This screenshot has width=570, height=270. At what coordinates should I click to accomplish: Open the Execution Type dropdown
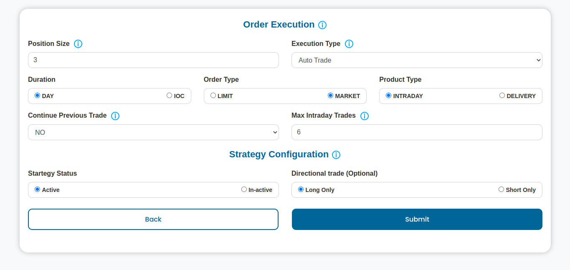click(417, 60)
